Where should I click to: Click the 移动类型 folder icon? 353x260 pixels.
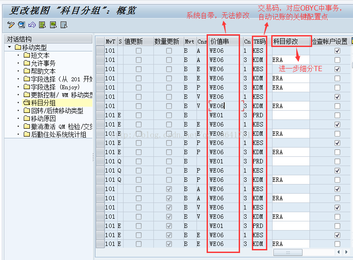coord(18,47)
